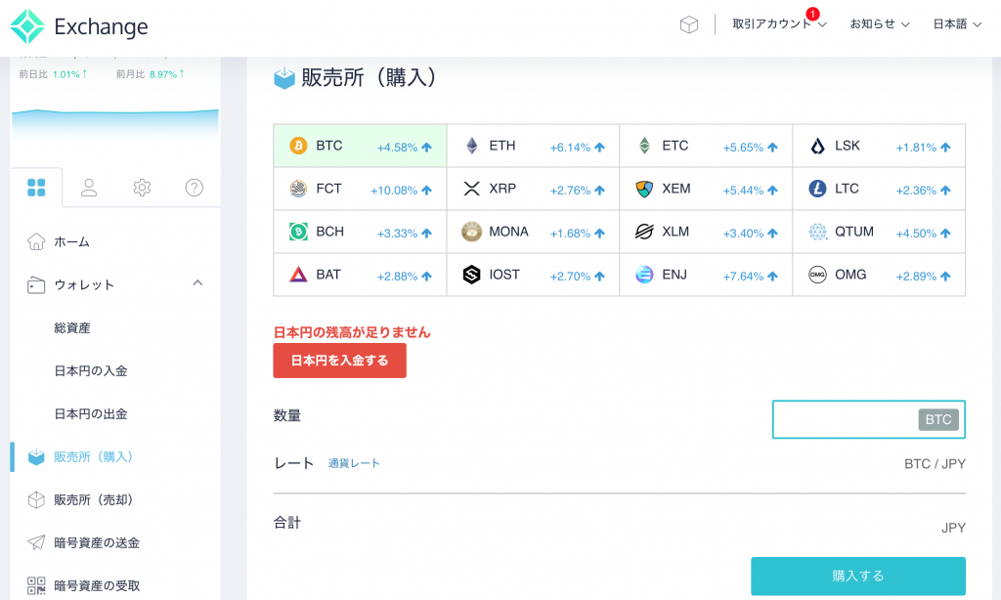
Task: Click the cube icon in the header
Action: [689, 24]
